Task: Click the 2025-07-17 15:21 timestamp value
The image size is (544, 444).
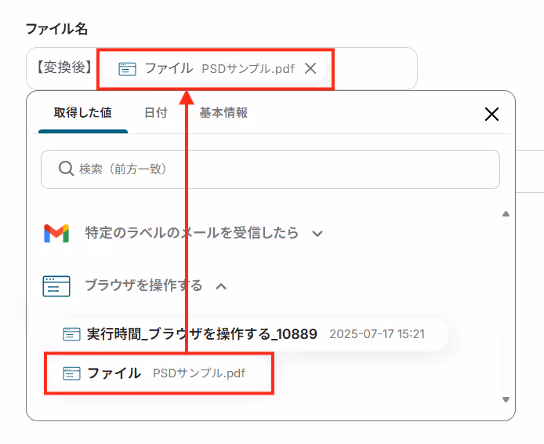Action: [x=377, y=334]
